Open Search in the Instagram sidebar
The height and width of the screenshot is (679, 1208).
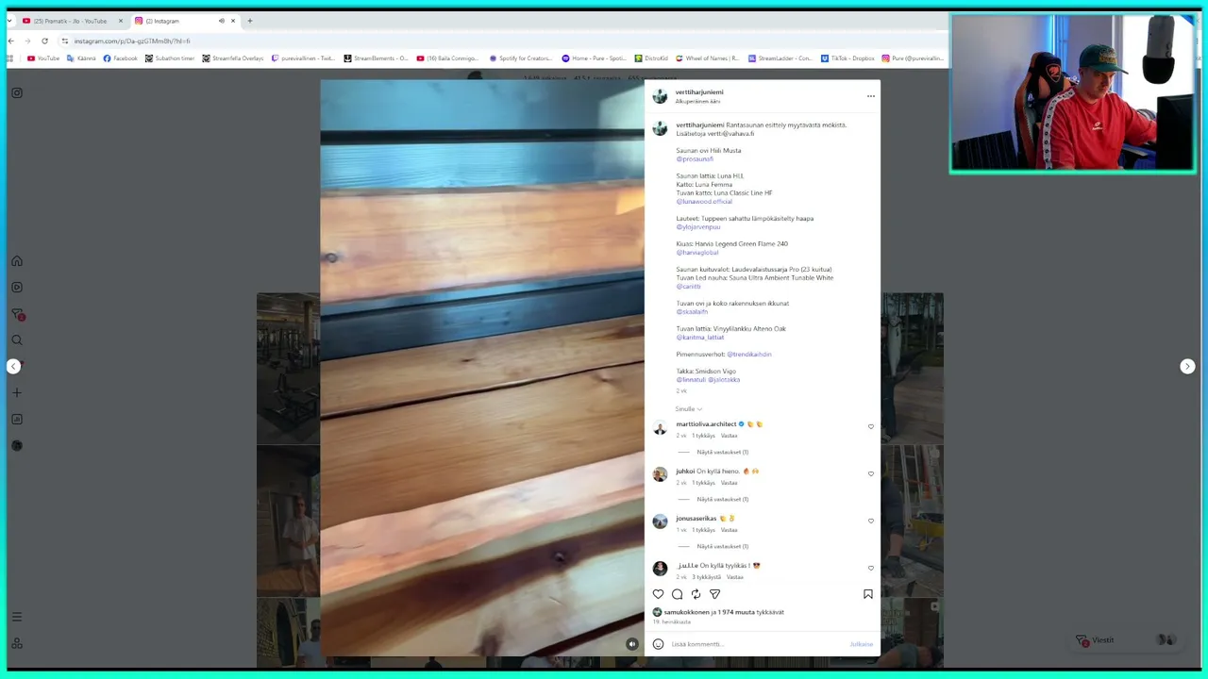click(x=17, y=340)
